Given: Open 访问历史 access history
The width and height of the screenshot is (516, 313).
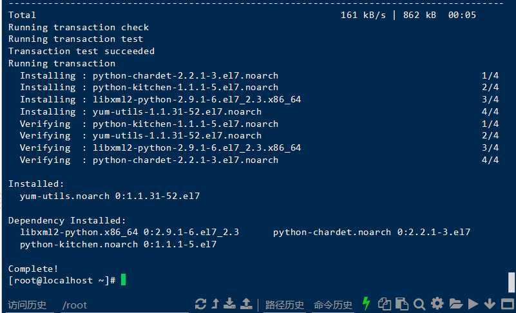Looking at the screenshot, I should [x=27, y=305].
